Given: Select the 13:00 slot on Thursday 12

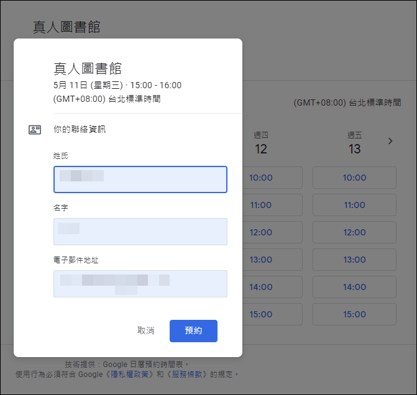Looking at the screenshot, I should (272, 260).
